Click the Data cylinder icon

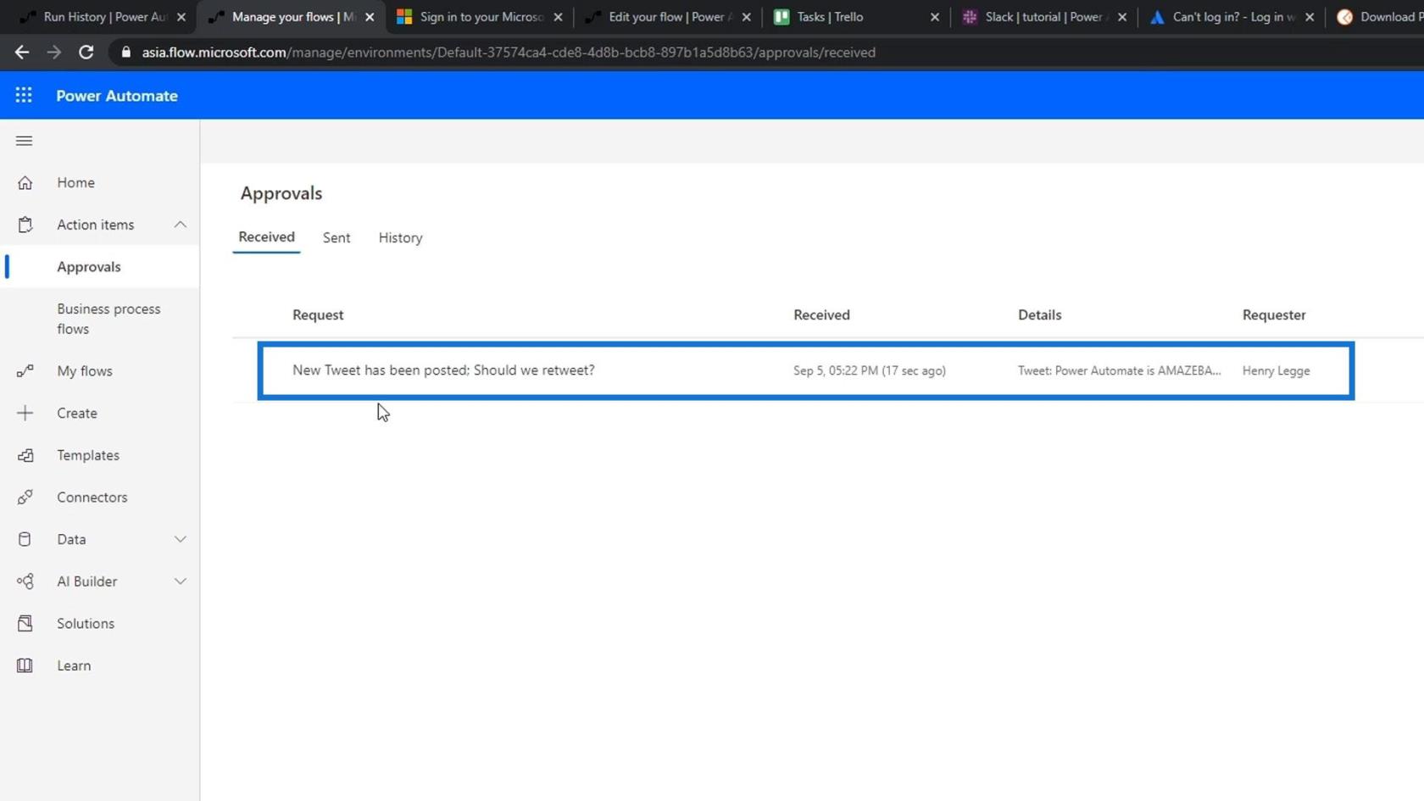pos(25,539)
